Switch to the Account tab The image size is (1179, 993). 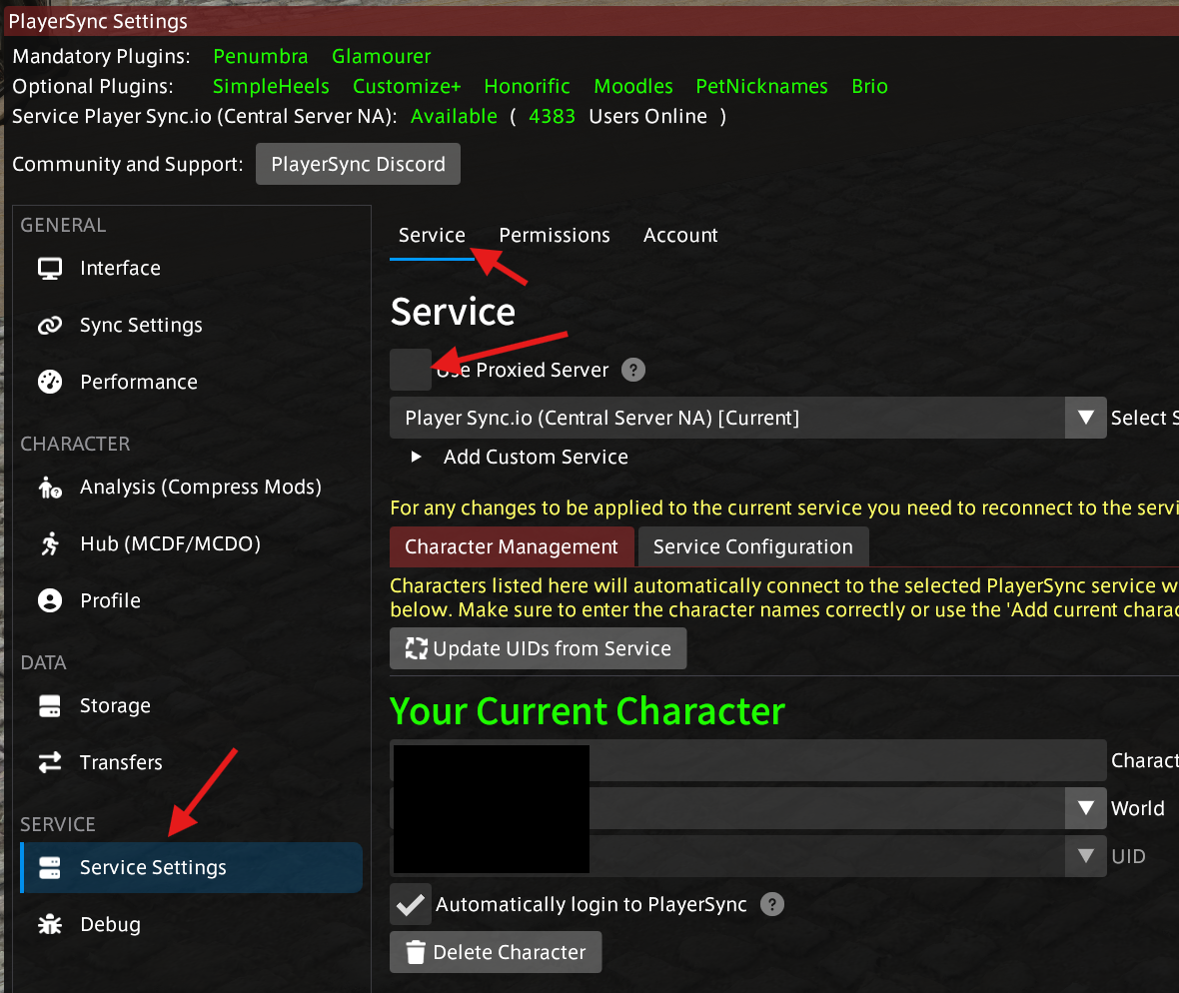pyautogui.click(x=680, y=236)
